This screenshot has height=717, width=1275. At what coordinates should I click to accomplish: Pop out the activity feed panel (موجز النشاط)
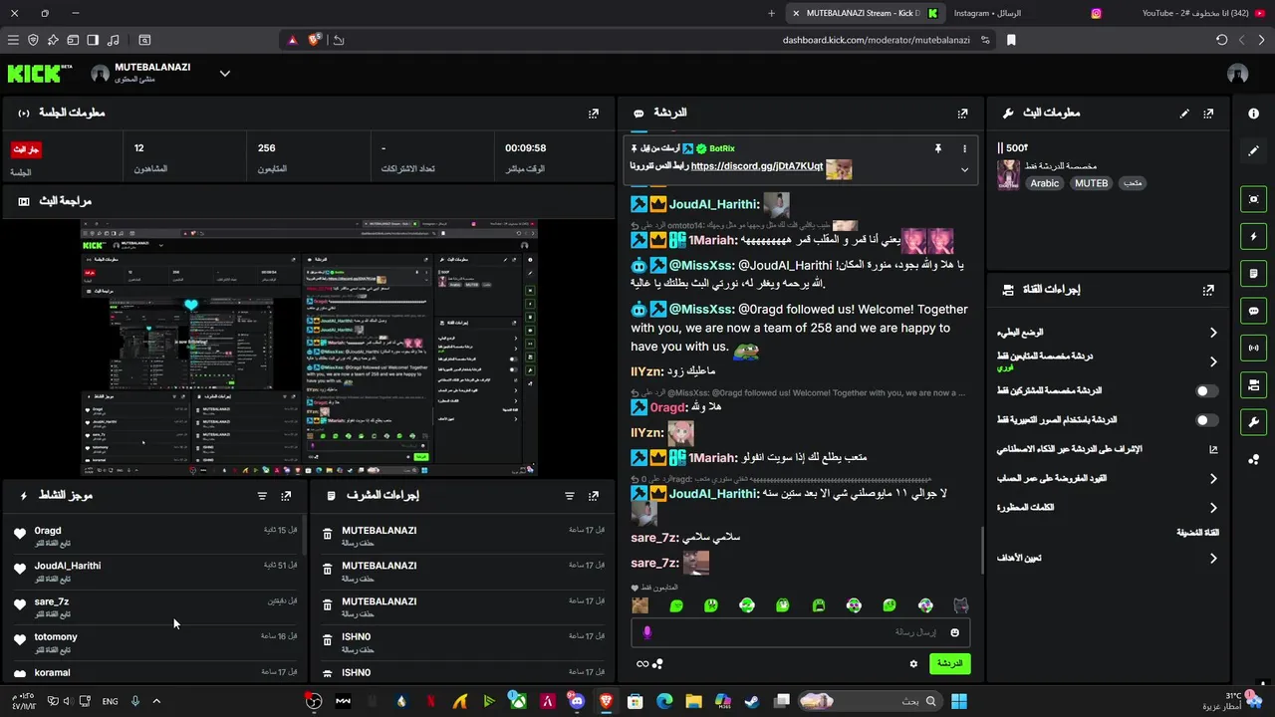coord(286,495)
